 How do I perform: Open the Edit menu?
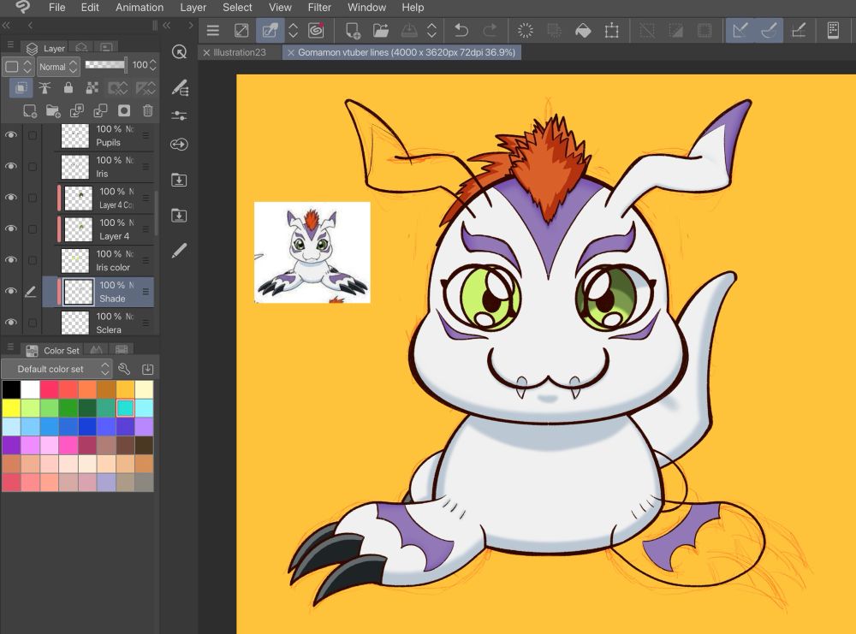pyautogui.click(x=90, y=7)
